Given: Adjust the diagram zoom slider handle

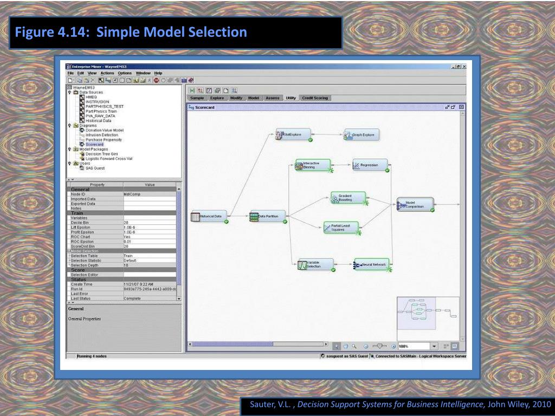Looking at the screenshot, I should click(x=379, y=346).
